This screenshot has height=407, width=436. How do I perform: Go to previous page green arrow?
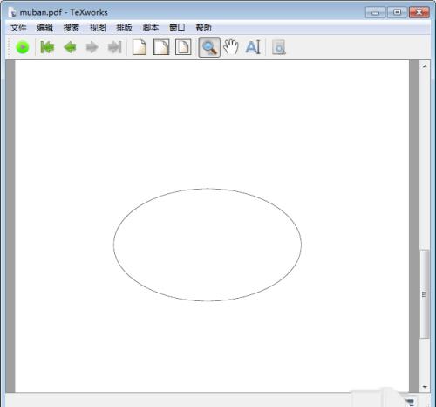tap(70, 47)
